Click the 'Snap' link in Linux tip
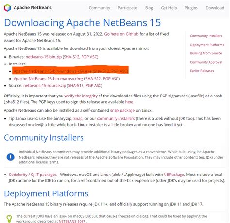This screenshot has height=223, width=230. coord(78,118)
